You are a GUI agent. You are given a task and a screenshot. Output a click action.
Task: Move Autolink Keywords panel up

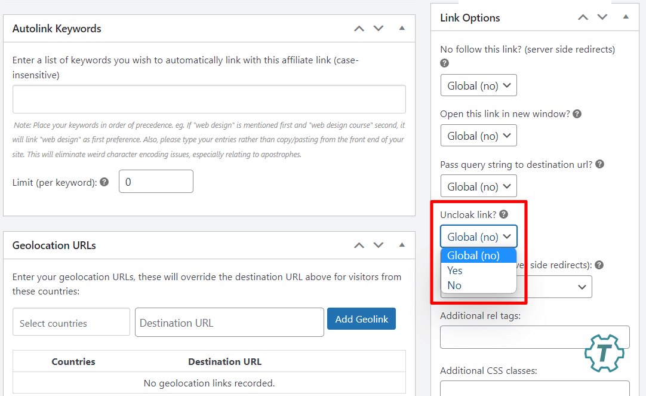coord(359,28)
